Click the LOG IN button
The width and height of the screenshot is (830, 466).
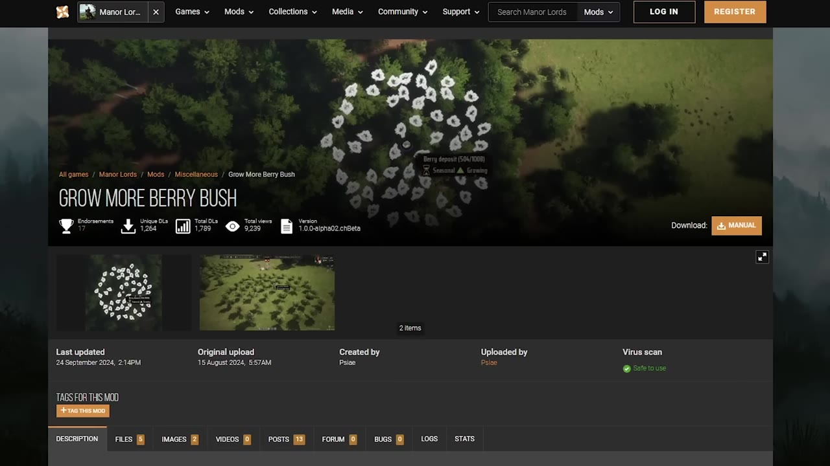click(x=664, y=12)
